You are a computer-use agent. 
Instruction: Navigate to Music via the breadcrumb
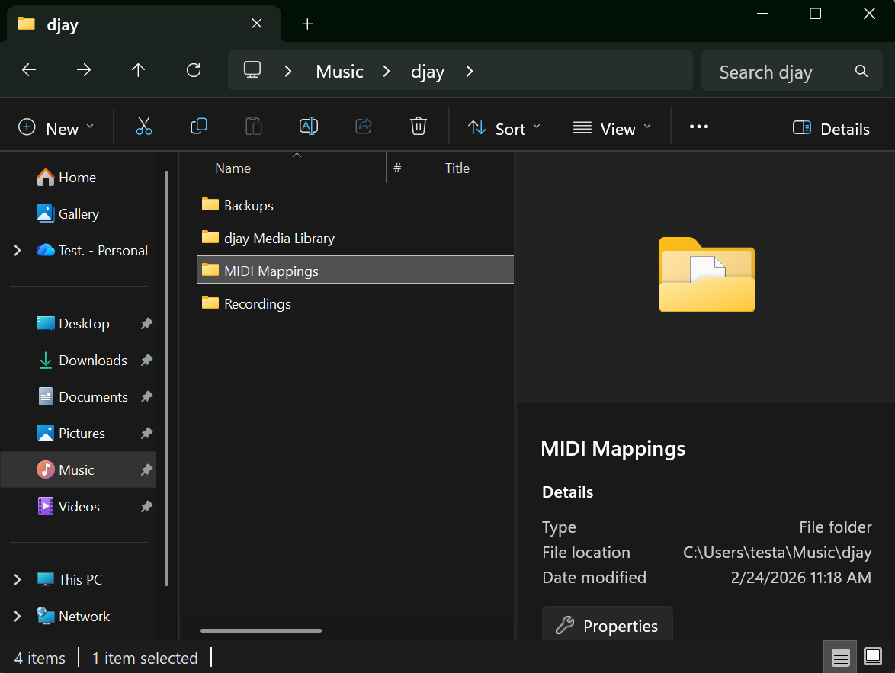pyautogui.click(x=339, y=71)
